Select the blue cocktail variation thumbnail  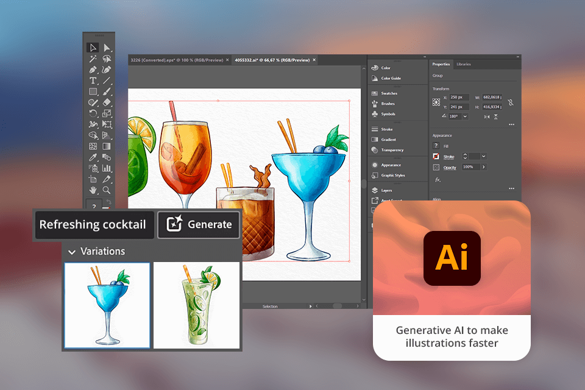pyautogui.click(x=107, y=305)
